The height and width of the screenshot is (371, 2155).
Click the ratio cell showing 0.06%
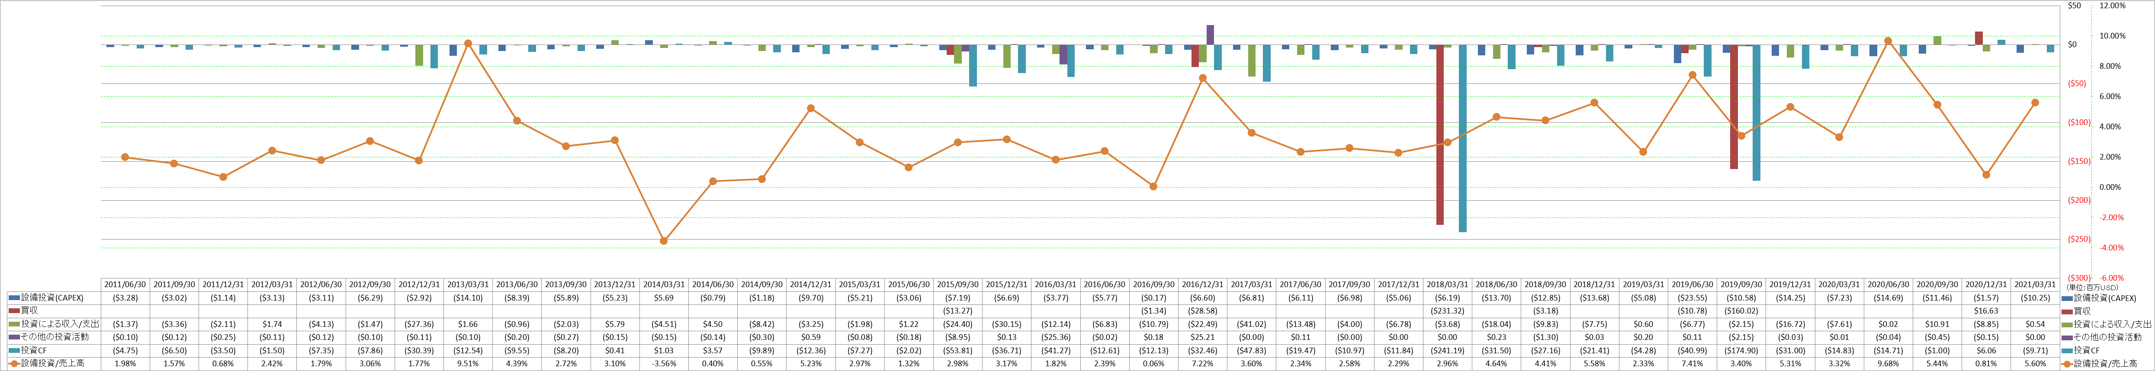[x=1153, y=364]
